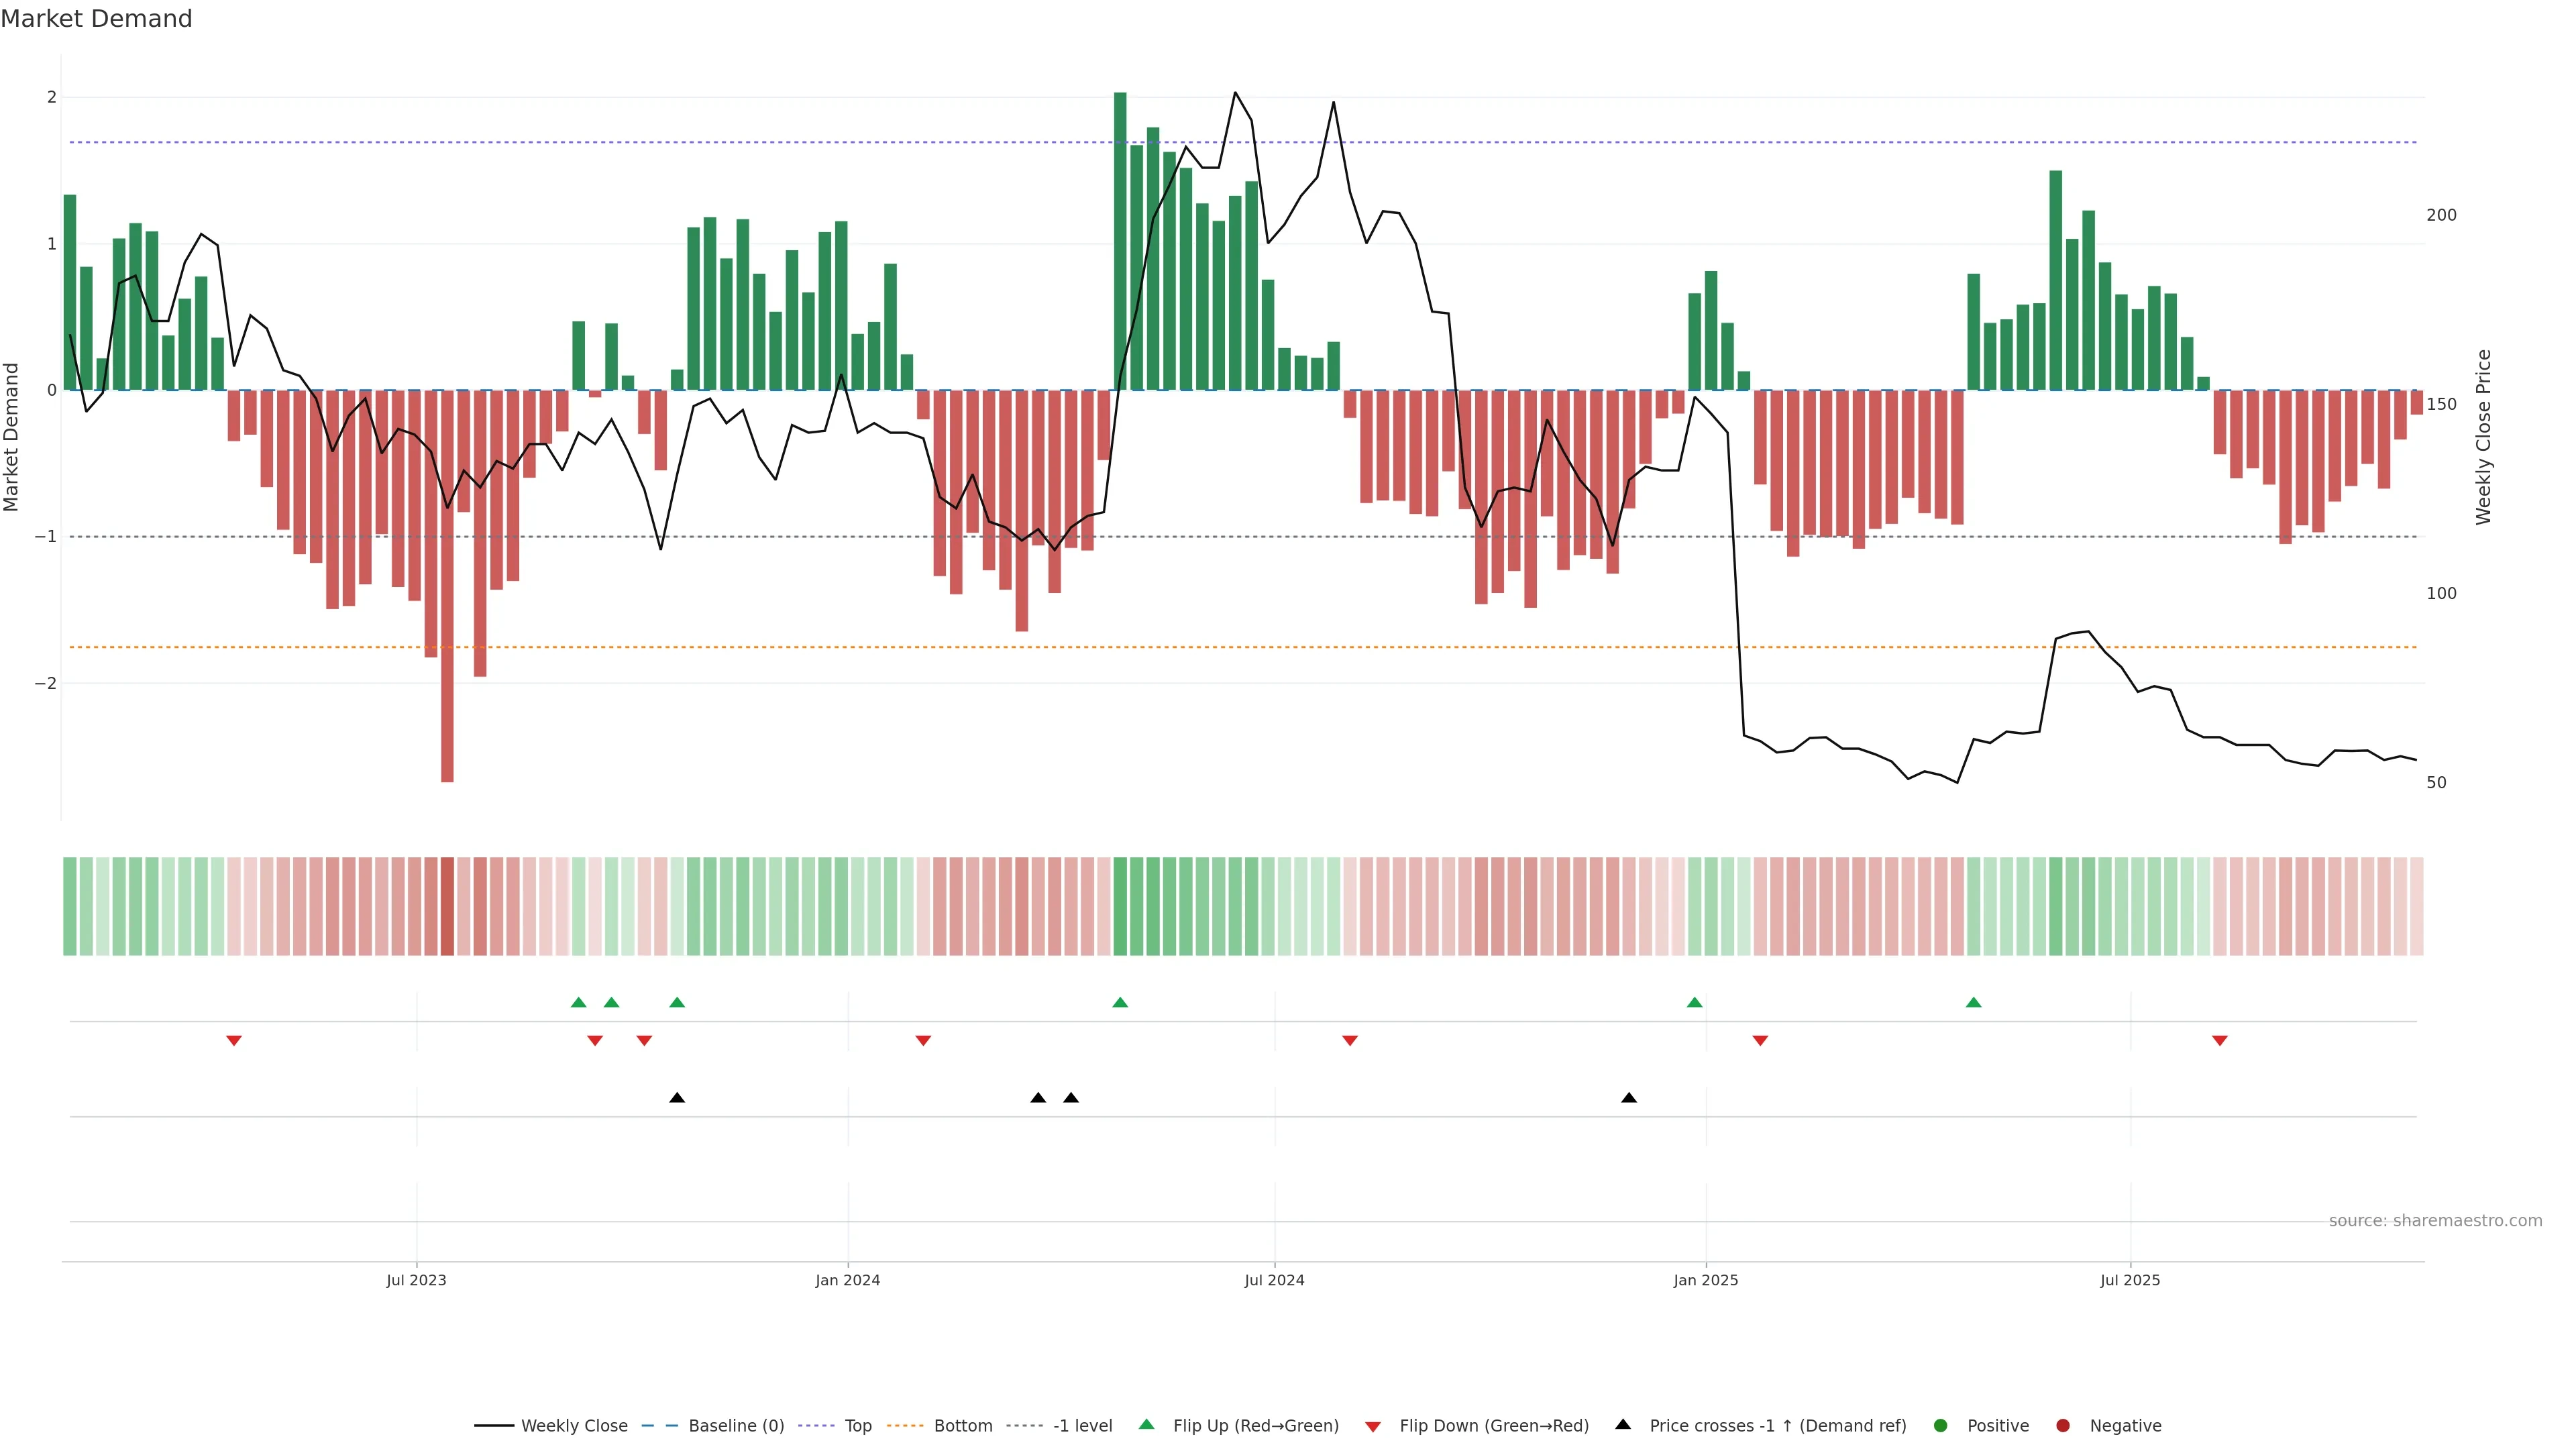
Task: Click the Jan 2024 x-axis label
Action: (x=848, y=1280)
